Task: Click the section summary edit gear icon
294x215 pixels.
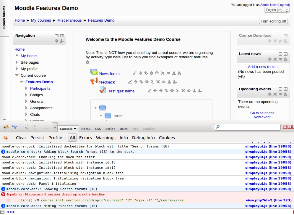Action: point(87,62)
